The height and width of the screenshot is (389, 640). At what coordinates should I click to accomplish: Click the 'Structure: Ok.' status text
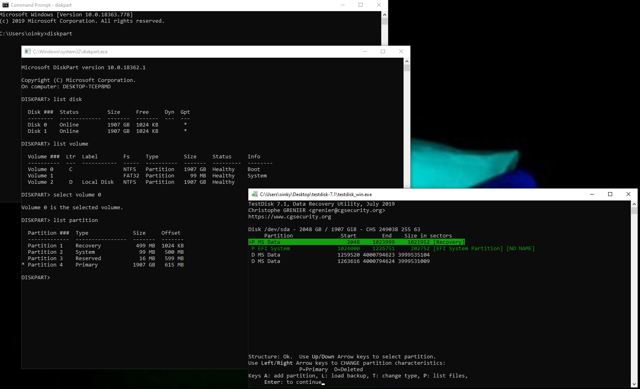270,357
